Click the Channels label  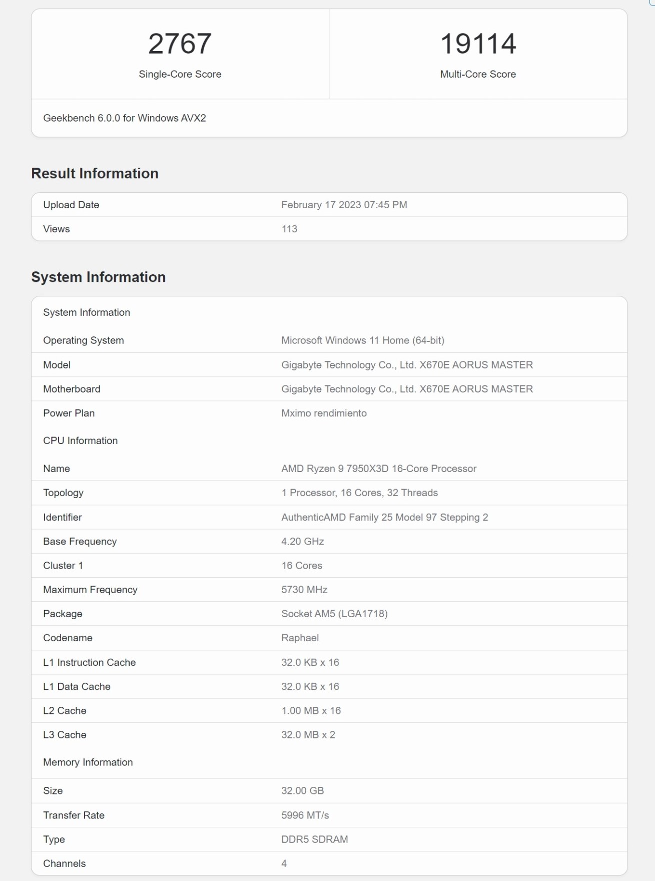(65, 863)
